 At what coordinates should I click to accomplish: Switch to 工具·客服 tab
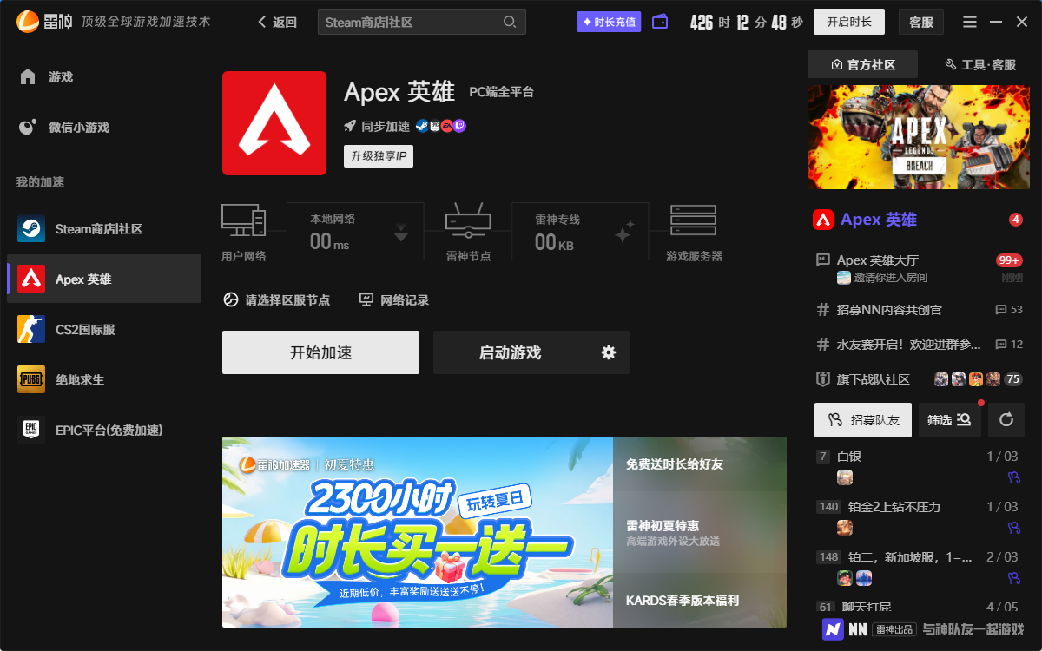point(979,64)
